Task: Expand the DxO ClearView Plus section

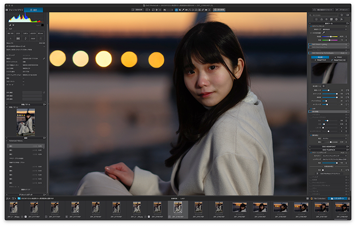Action: point(328,48)
